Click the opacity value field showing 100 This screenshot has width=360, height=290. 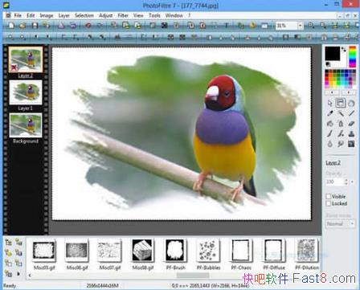click(334, 182)
